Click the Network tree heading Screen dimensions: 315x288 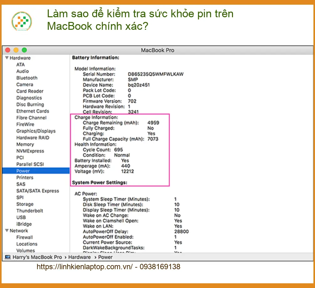[x=19, y=230]
